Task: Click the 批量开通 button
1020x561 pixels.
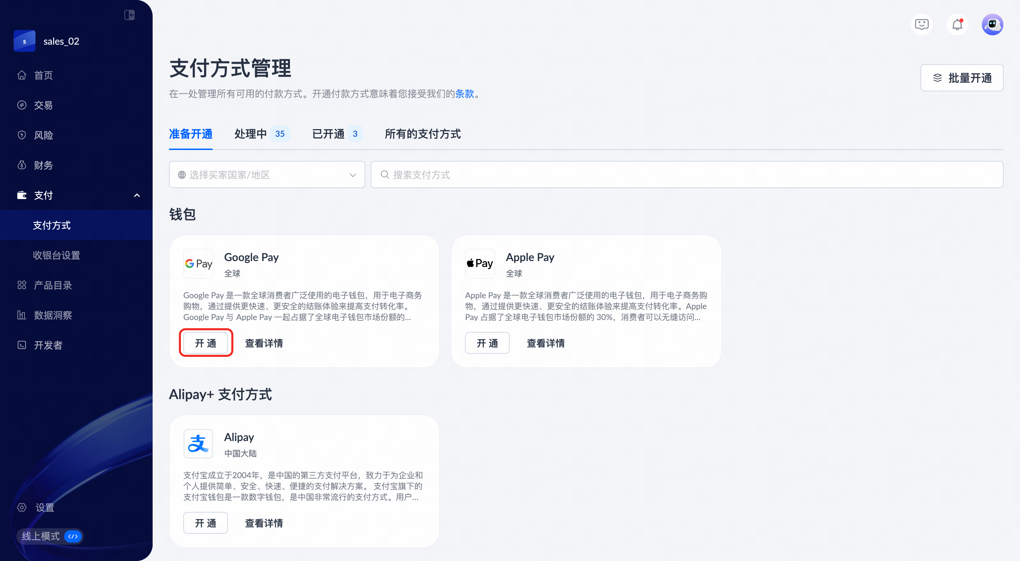Action: point(962,78)
